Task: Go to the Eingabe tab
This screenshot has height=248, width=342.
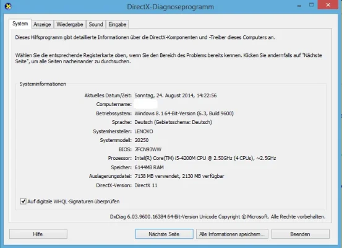Action: (118, 24)
